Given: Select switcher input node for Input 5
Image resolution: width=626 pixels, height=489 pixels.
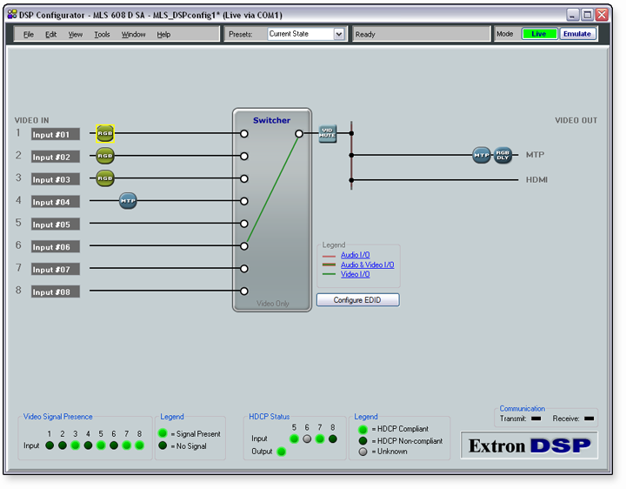Looking at the screenshot, I should pyautogui.click(x=244, y=224).
